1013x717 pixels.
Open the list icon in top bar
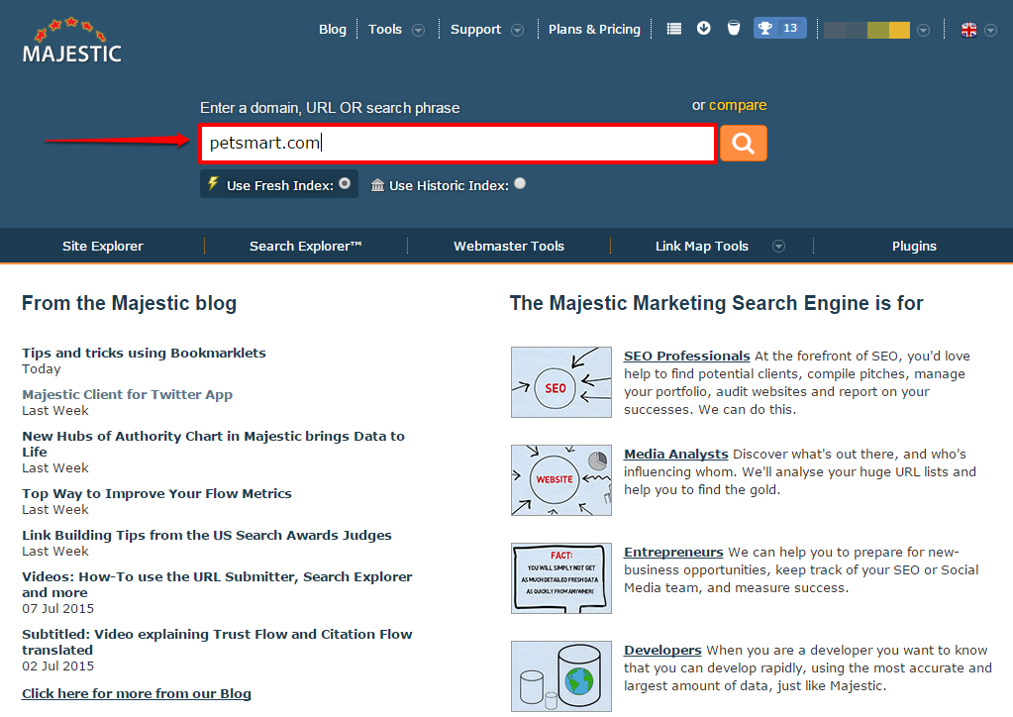tap(674, 29)
